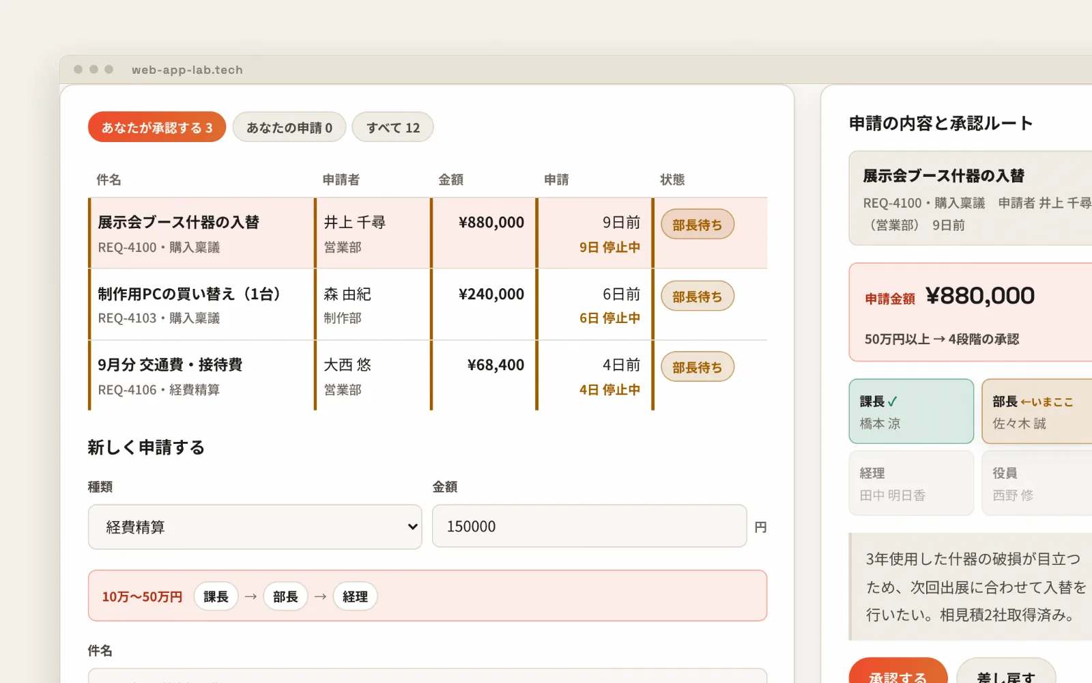This screenshot has width=1092, height=683.
Task: Select the 課長 橋本 涼 approval step
Action: pos(911,411)
